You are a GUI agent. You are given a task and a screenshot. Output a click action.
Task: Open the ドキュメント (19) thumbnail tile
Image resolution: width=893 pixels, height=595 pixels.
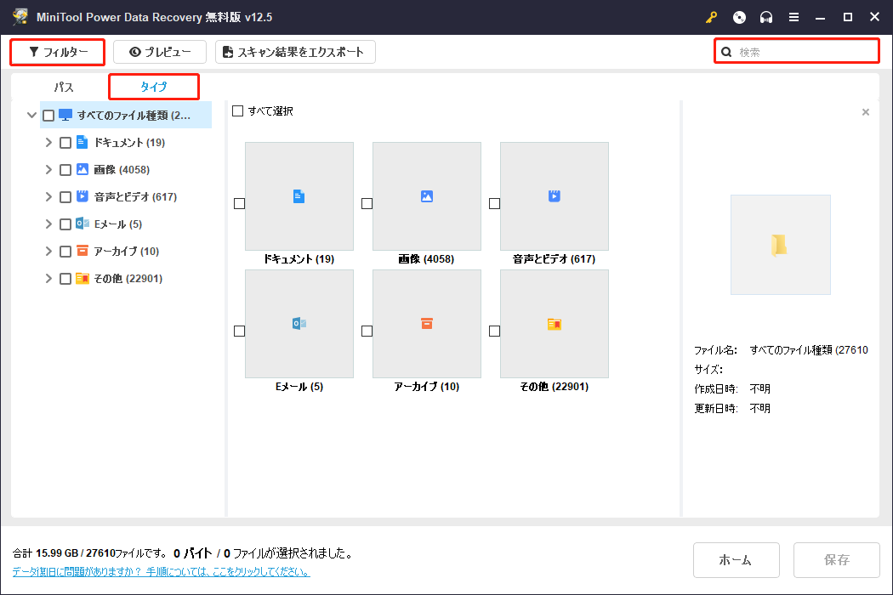pyautogui.click(x=299, y=196)
